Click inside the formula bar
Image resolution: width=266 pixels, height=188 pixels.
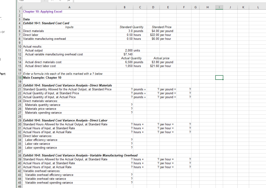pos(130,1)
